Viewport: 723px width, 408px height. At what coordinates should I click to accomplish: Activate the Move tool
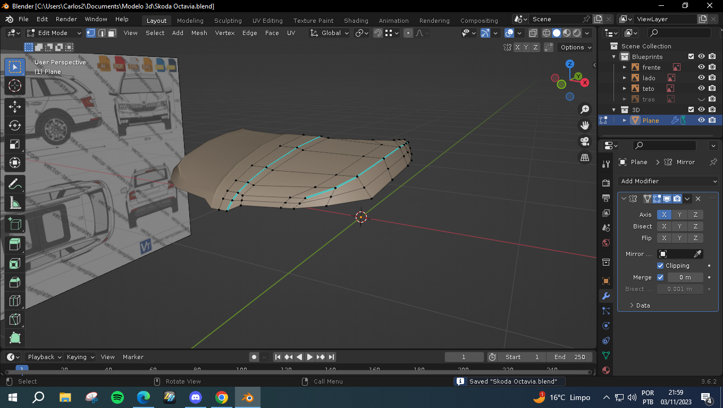click(15, 106)
